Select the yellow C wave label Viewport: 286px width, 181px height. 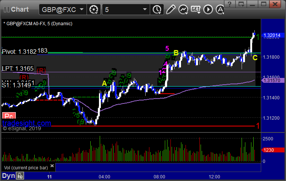click(x=255, y=58)
